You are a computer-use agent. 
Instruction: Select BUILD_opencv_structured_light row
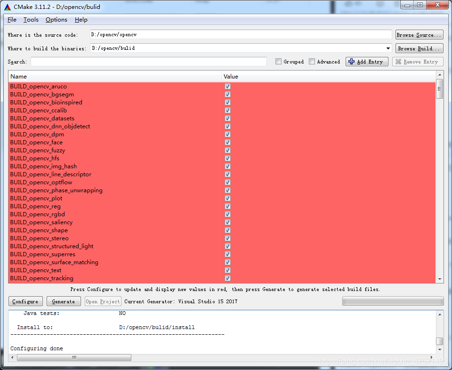click(222, 246)
